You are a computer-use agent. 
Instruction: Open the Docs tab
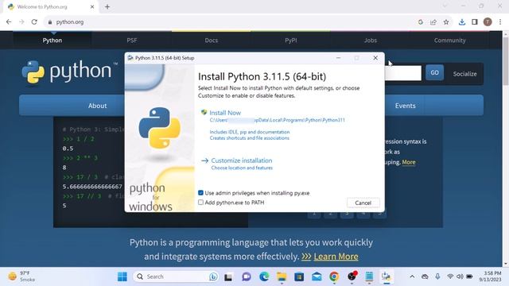[212, 41]
